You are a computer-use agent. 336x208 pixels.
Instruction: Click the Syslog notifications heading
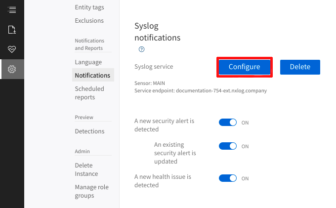[x=157, y=32]
